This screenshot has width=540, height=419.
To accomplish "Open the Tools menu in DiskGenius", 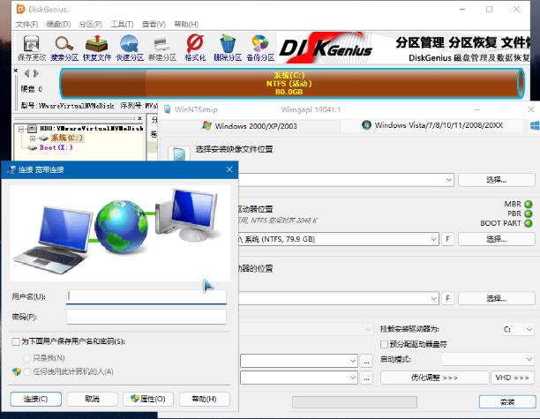I will [122, 24].
